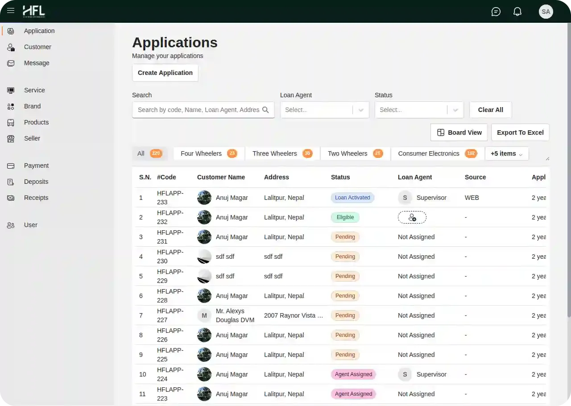Click the Source column header
This screenshot has height=406, width=571.
pos(476,177)
